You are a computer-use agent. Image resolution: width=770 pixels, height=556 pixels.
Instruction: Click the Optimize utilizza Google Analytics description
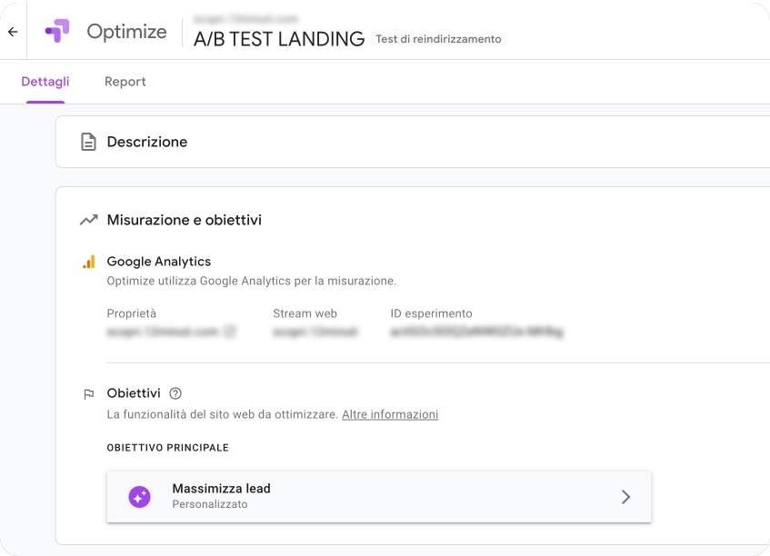(252, 282)
